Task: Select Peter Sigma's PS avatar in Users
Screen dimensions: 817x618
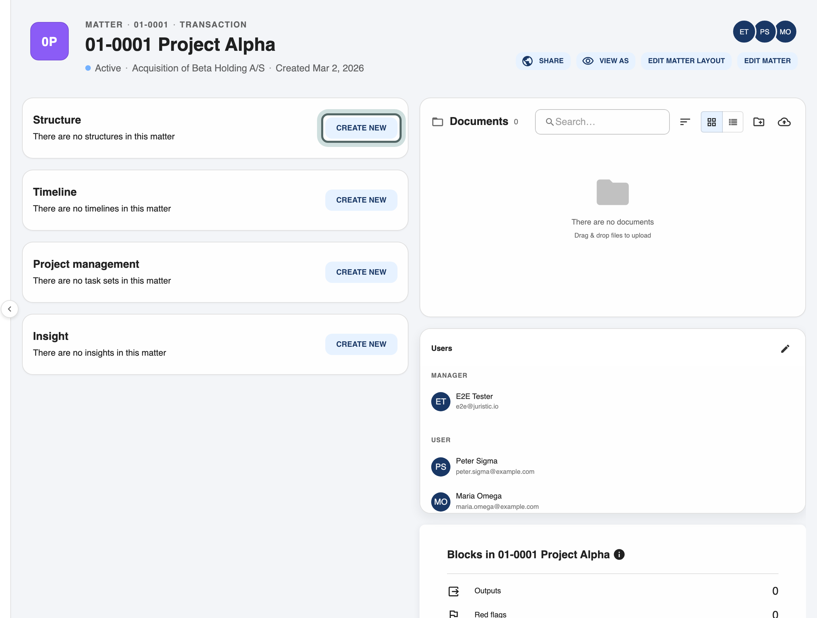Action: [440, 467]
